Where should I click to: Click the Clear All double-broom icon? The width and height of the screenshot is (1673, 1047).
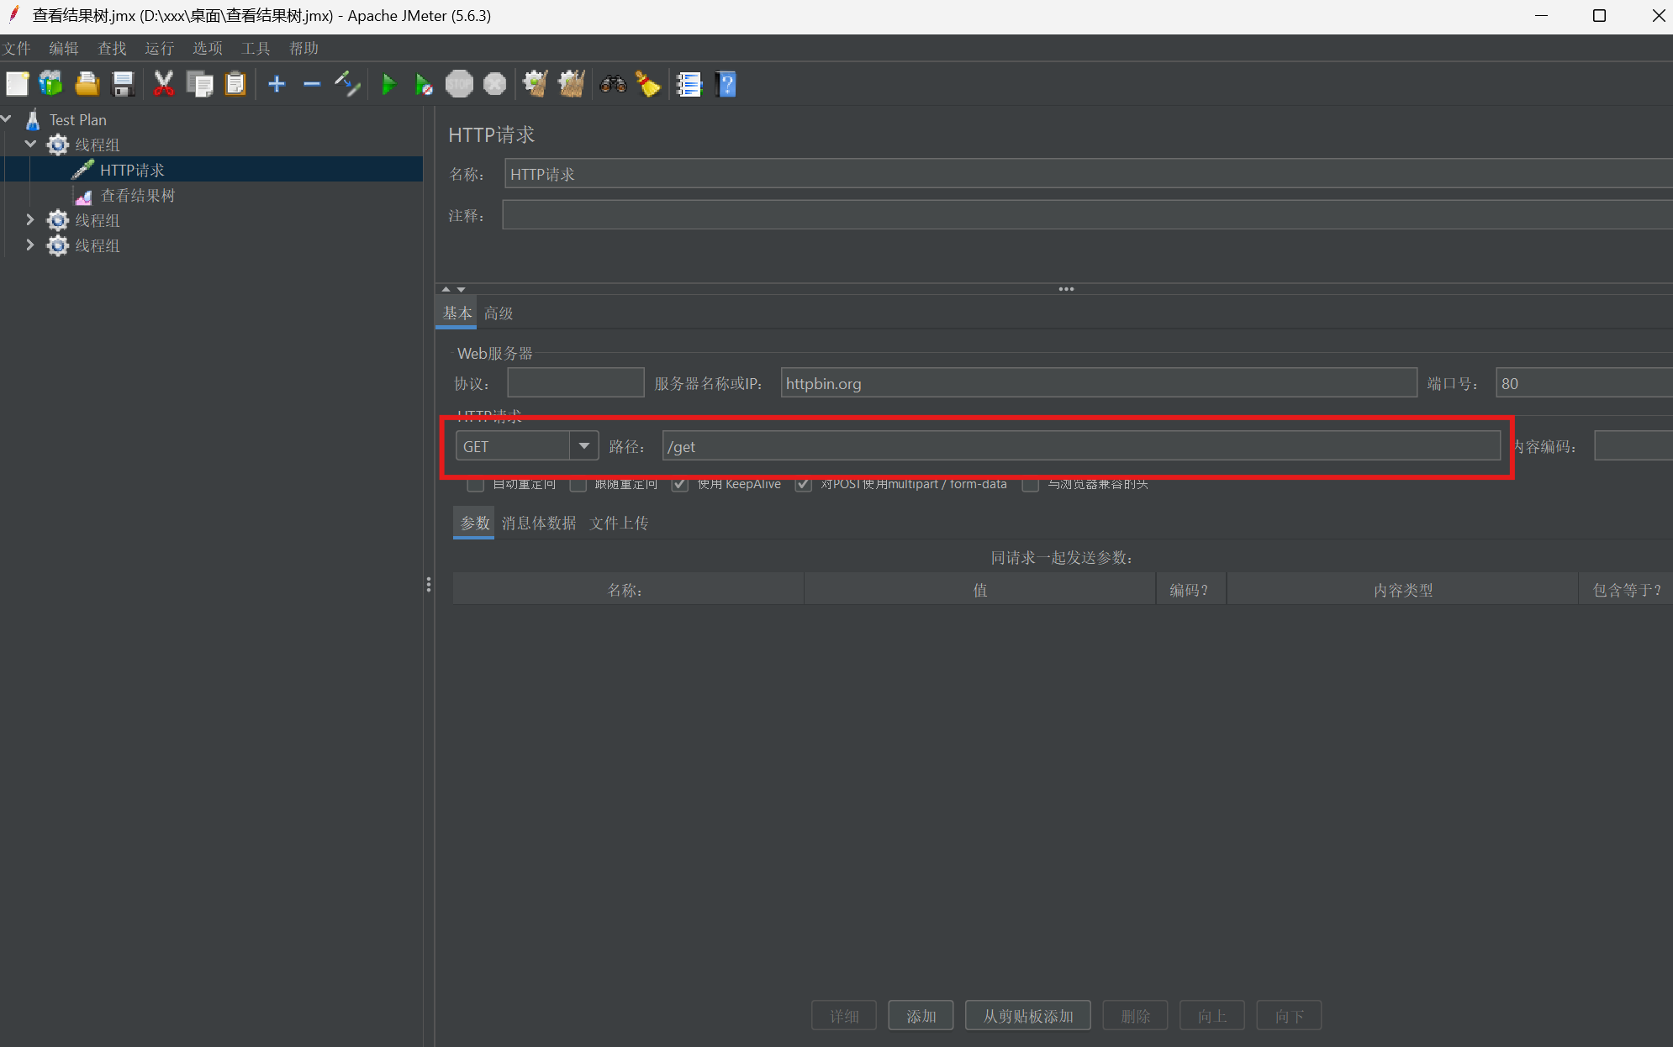[572, 84]
